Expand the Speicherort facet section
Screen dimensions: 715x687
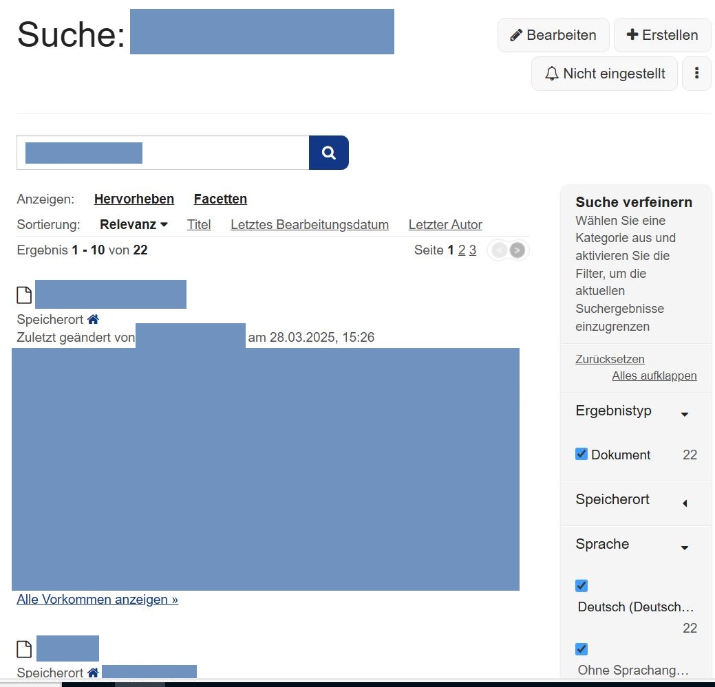(684, 503)
